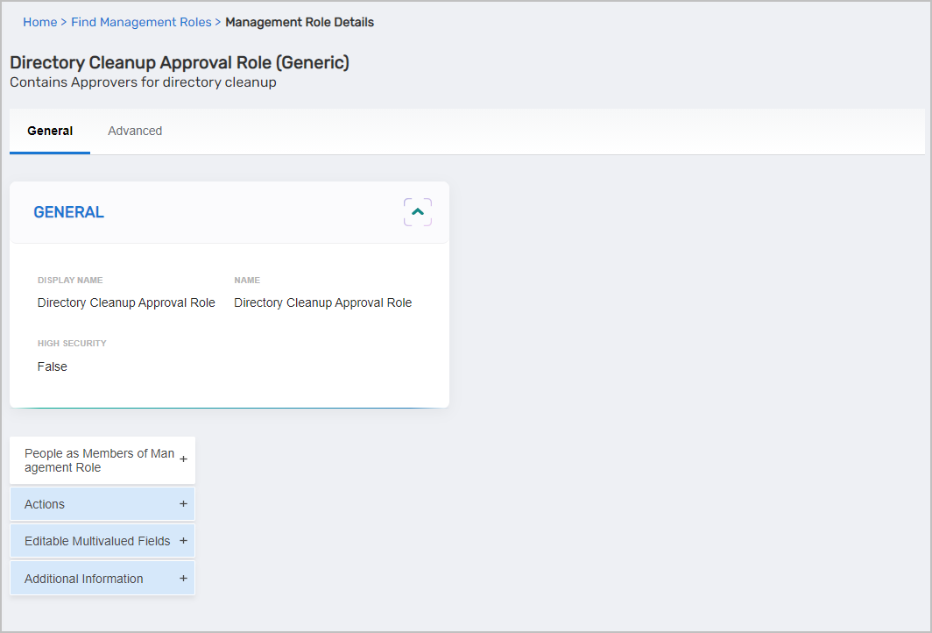
Task: Click the Name field value
Action: (322, 302)
